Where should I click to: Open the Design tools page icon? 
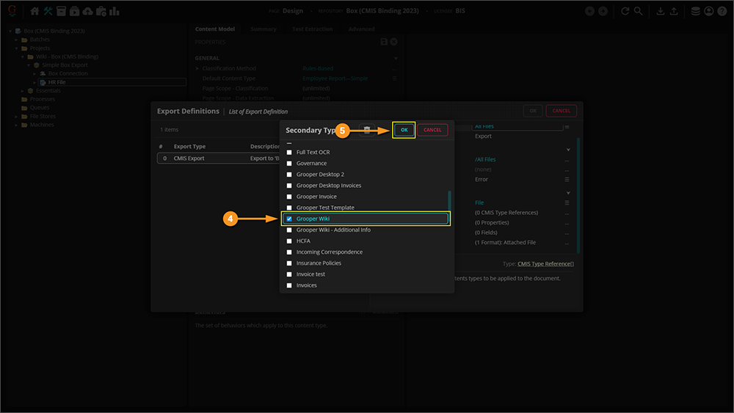[x=48, y=11]
